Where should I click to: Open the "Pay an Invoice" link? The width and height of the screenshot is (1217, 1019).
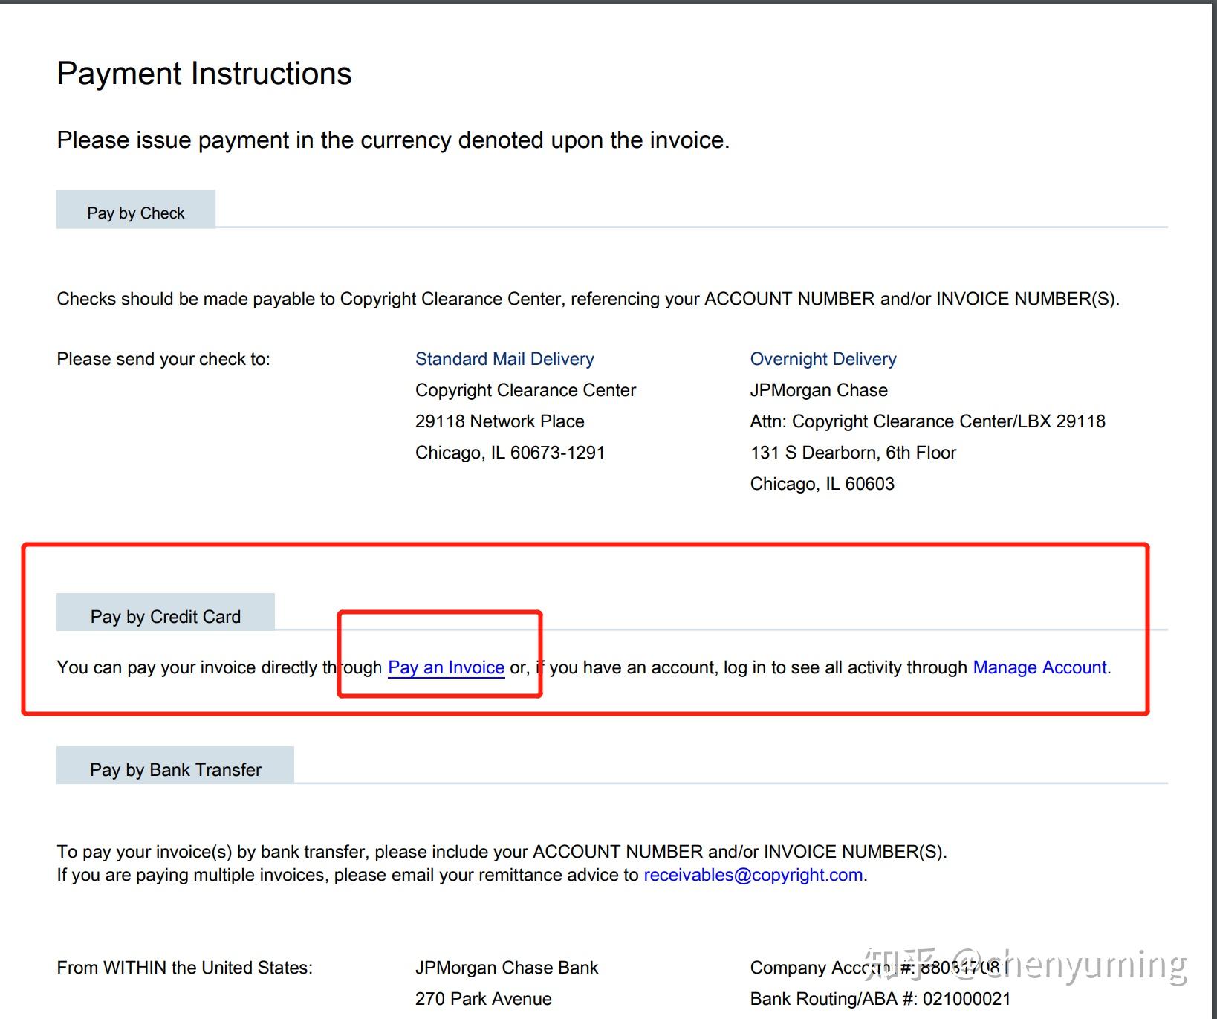446,667
